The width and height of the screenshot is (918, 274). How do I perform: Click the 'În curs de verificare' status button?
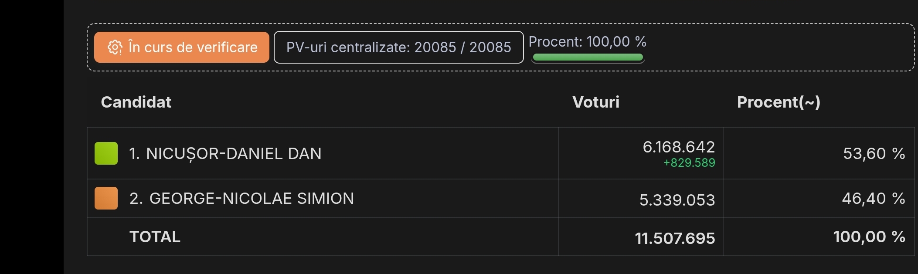(181, 47)
